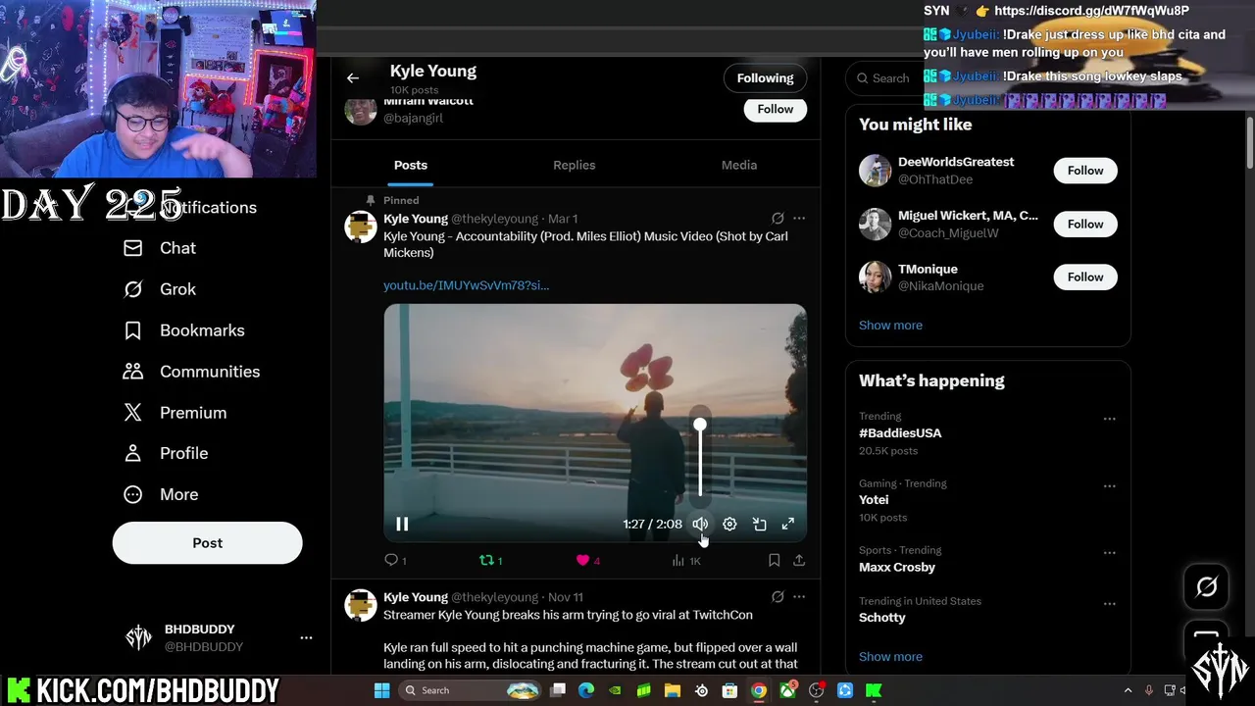Open options for the Yotei trend

tap(1109, 486)
